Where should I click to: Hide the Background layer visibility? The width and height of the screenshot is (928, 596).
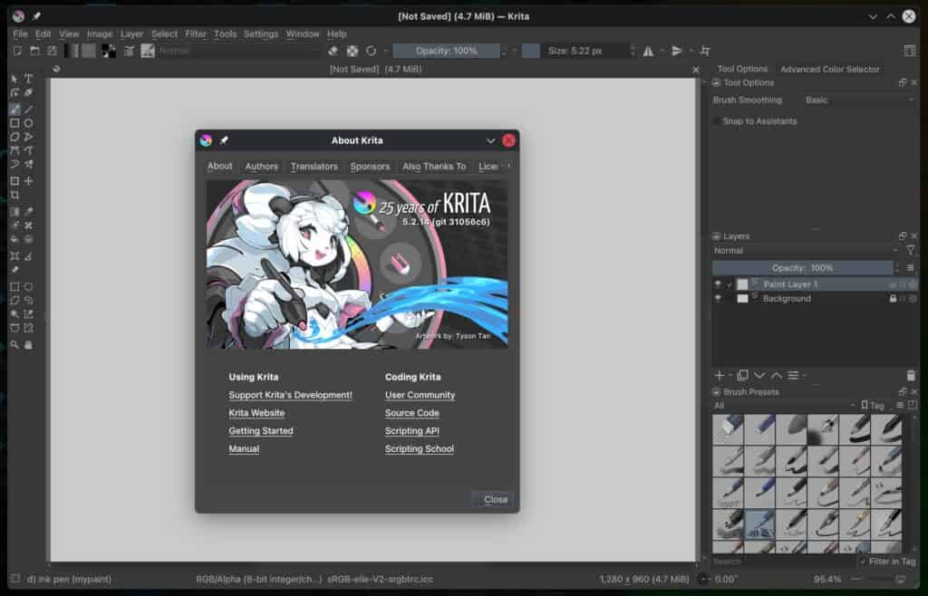[x=715, y=298]
